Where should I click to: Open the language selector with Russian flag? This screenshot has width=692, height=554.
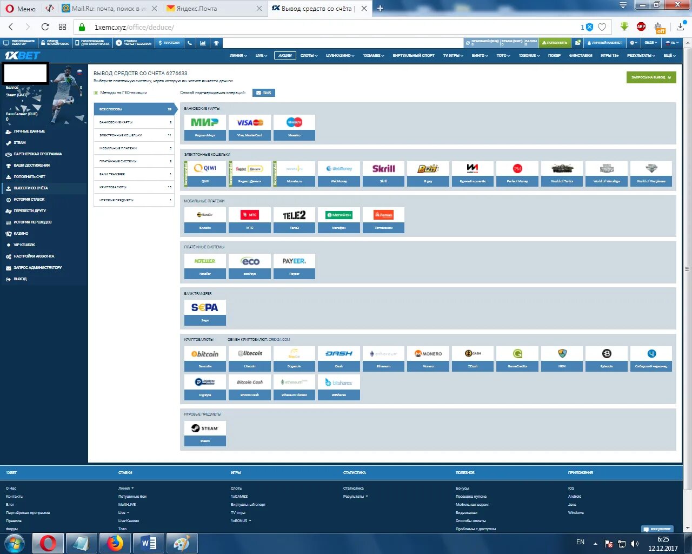pos(671,43)
